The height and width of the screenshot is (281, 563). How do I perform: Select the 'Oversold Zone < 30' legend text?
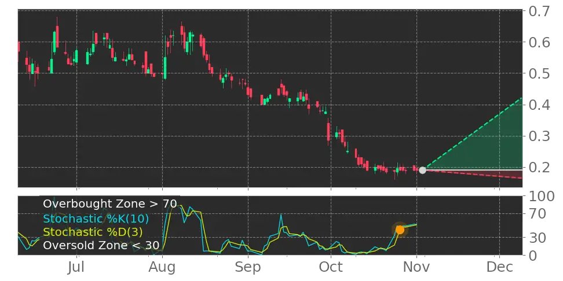101,246
